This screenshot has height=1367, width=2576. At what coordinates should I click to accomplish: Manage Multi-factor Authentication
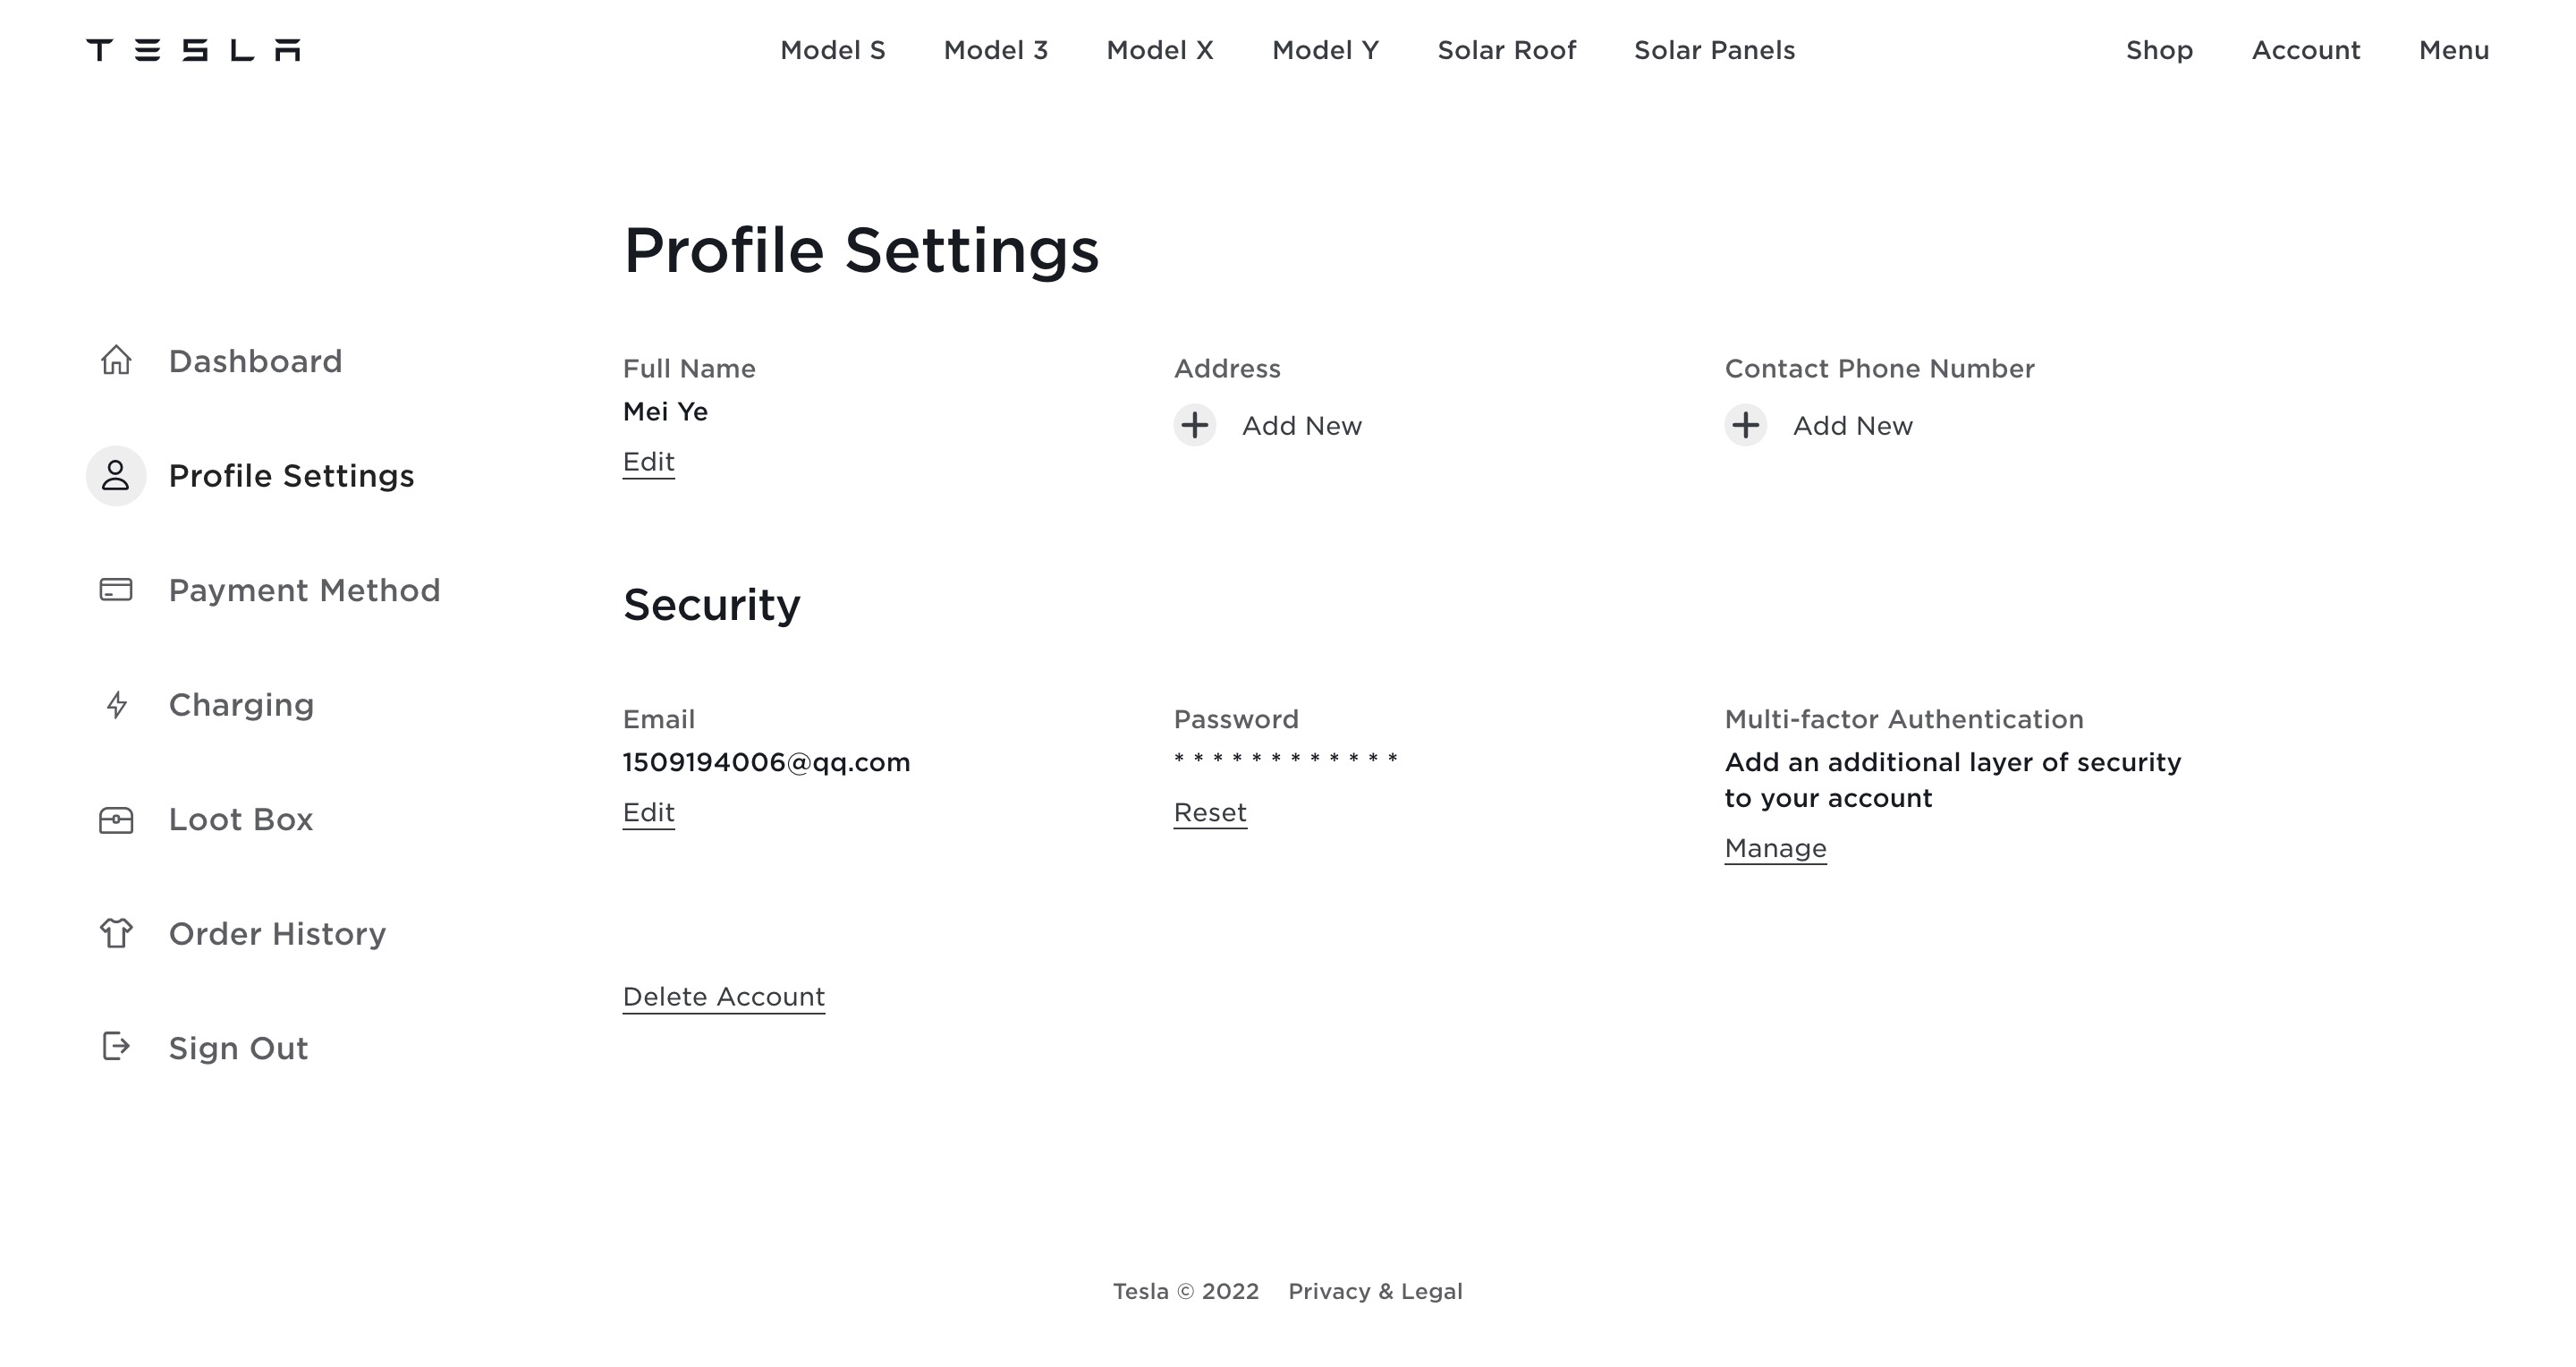1776,849
